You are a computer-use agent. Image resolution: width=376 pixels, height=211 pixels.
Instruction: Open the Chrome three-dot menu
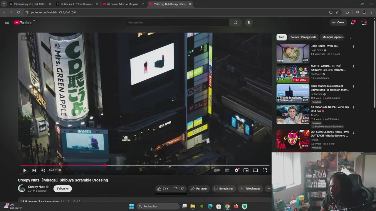[x=372, y=12]
